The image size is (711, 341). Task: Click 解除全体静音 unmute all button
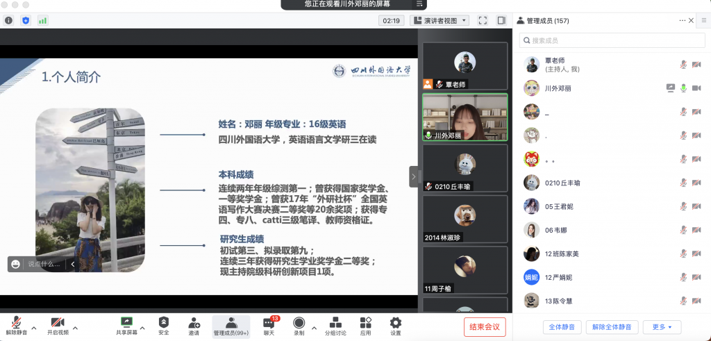(x=612, y=327)
